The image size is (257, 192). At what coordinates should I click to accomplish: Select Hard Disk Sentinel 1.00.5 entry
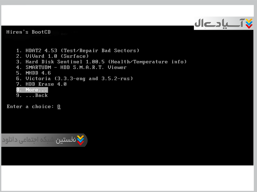(x=101, y=62)
